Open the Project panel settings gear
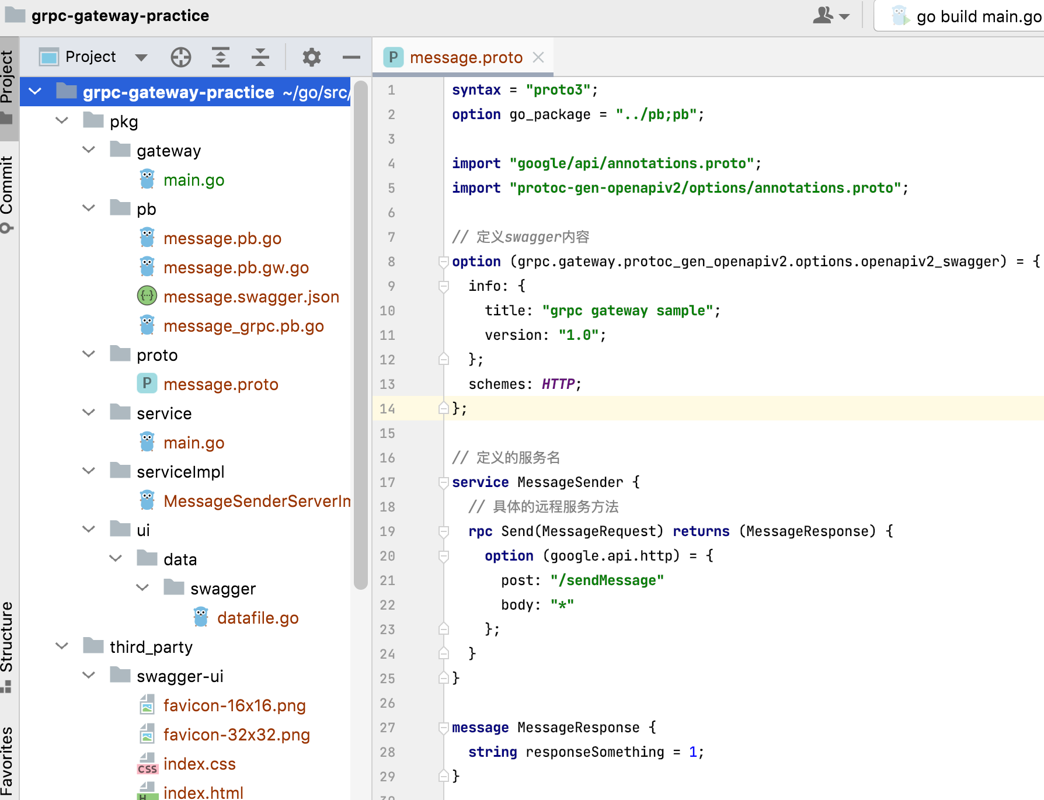Image resolution: width=1044 pixels, height=800 pixels. (x=311, y=57)
